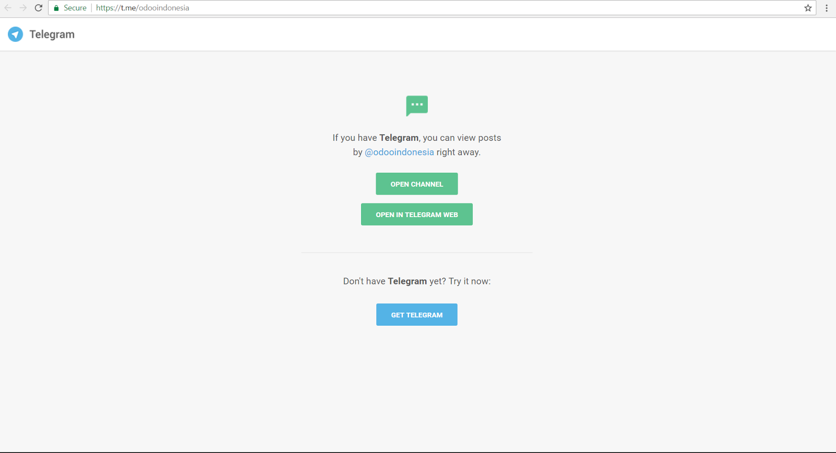
Task: Click the Secure label in address bar
Action: pyautogui.click(x=75, y=8)
